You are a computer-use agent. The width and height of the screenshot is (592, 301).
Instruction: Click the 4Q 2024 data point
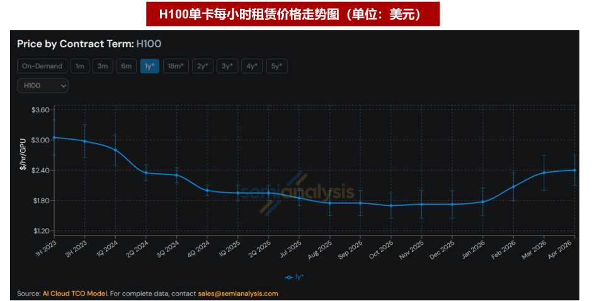pyautogui.click(x=207, y=190)
